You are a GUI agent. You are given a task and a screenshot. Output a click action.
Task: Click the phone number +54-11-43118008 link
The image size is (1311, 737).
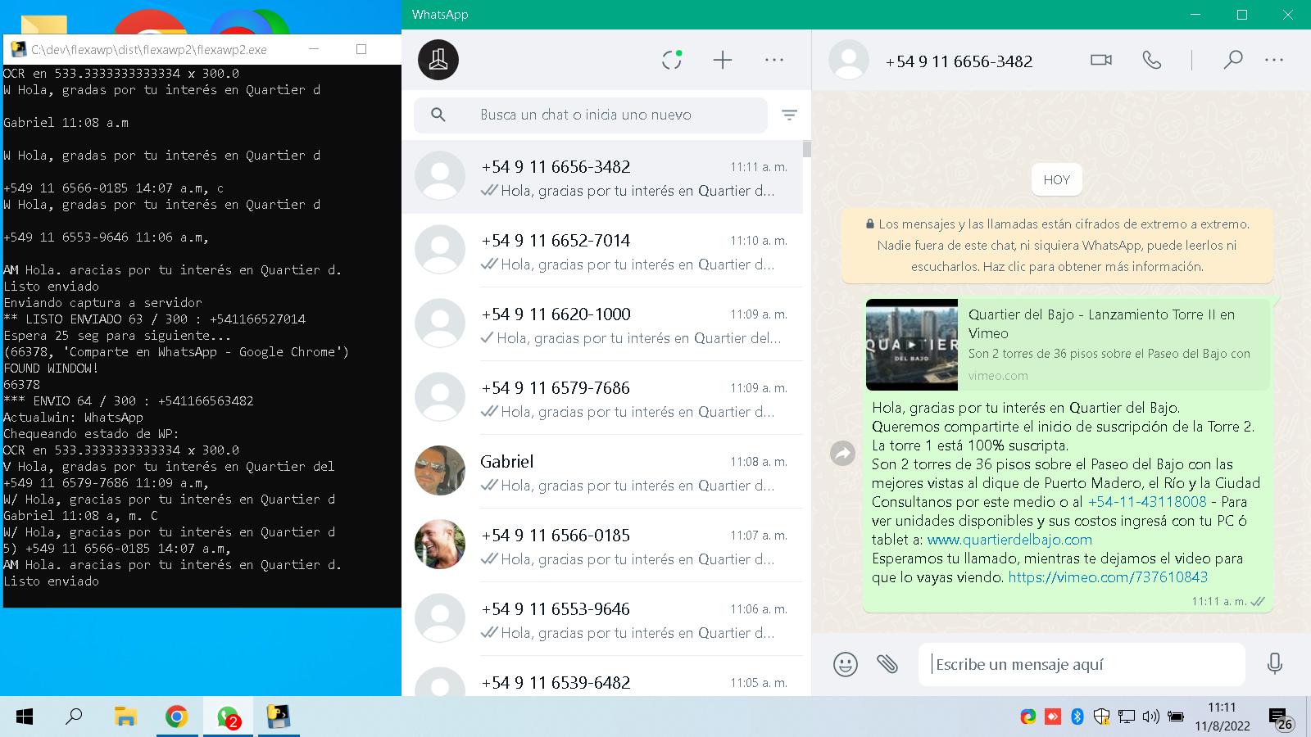(1147, 502)
